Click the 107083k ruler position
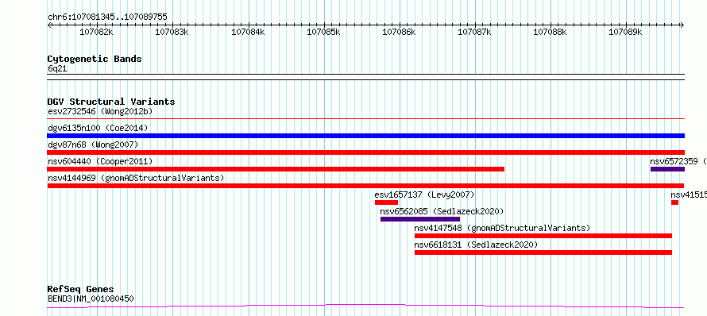 pos(172,32)
